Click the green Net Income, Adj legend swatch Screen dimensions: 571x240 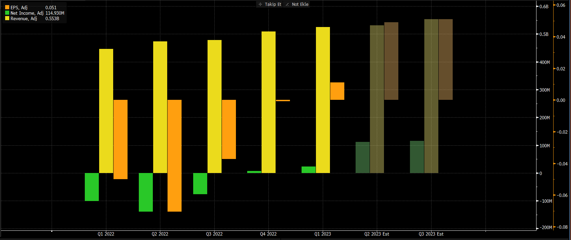(x=7, y=13)
